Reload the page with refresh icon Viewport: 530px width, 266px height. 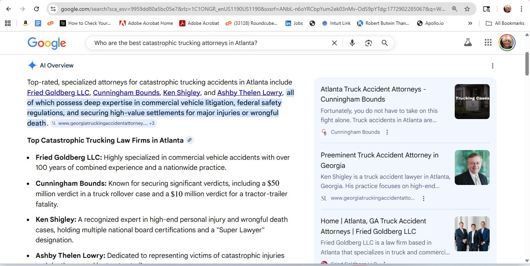36,9
